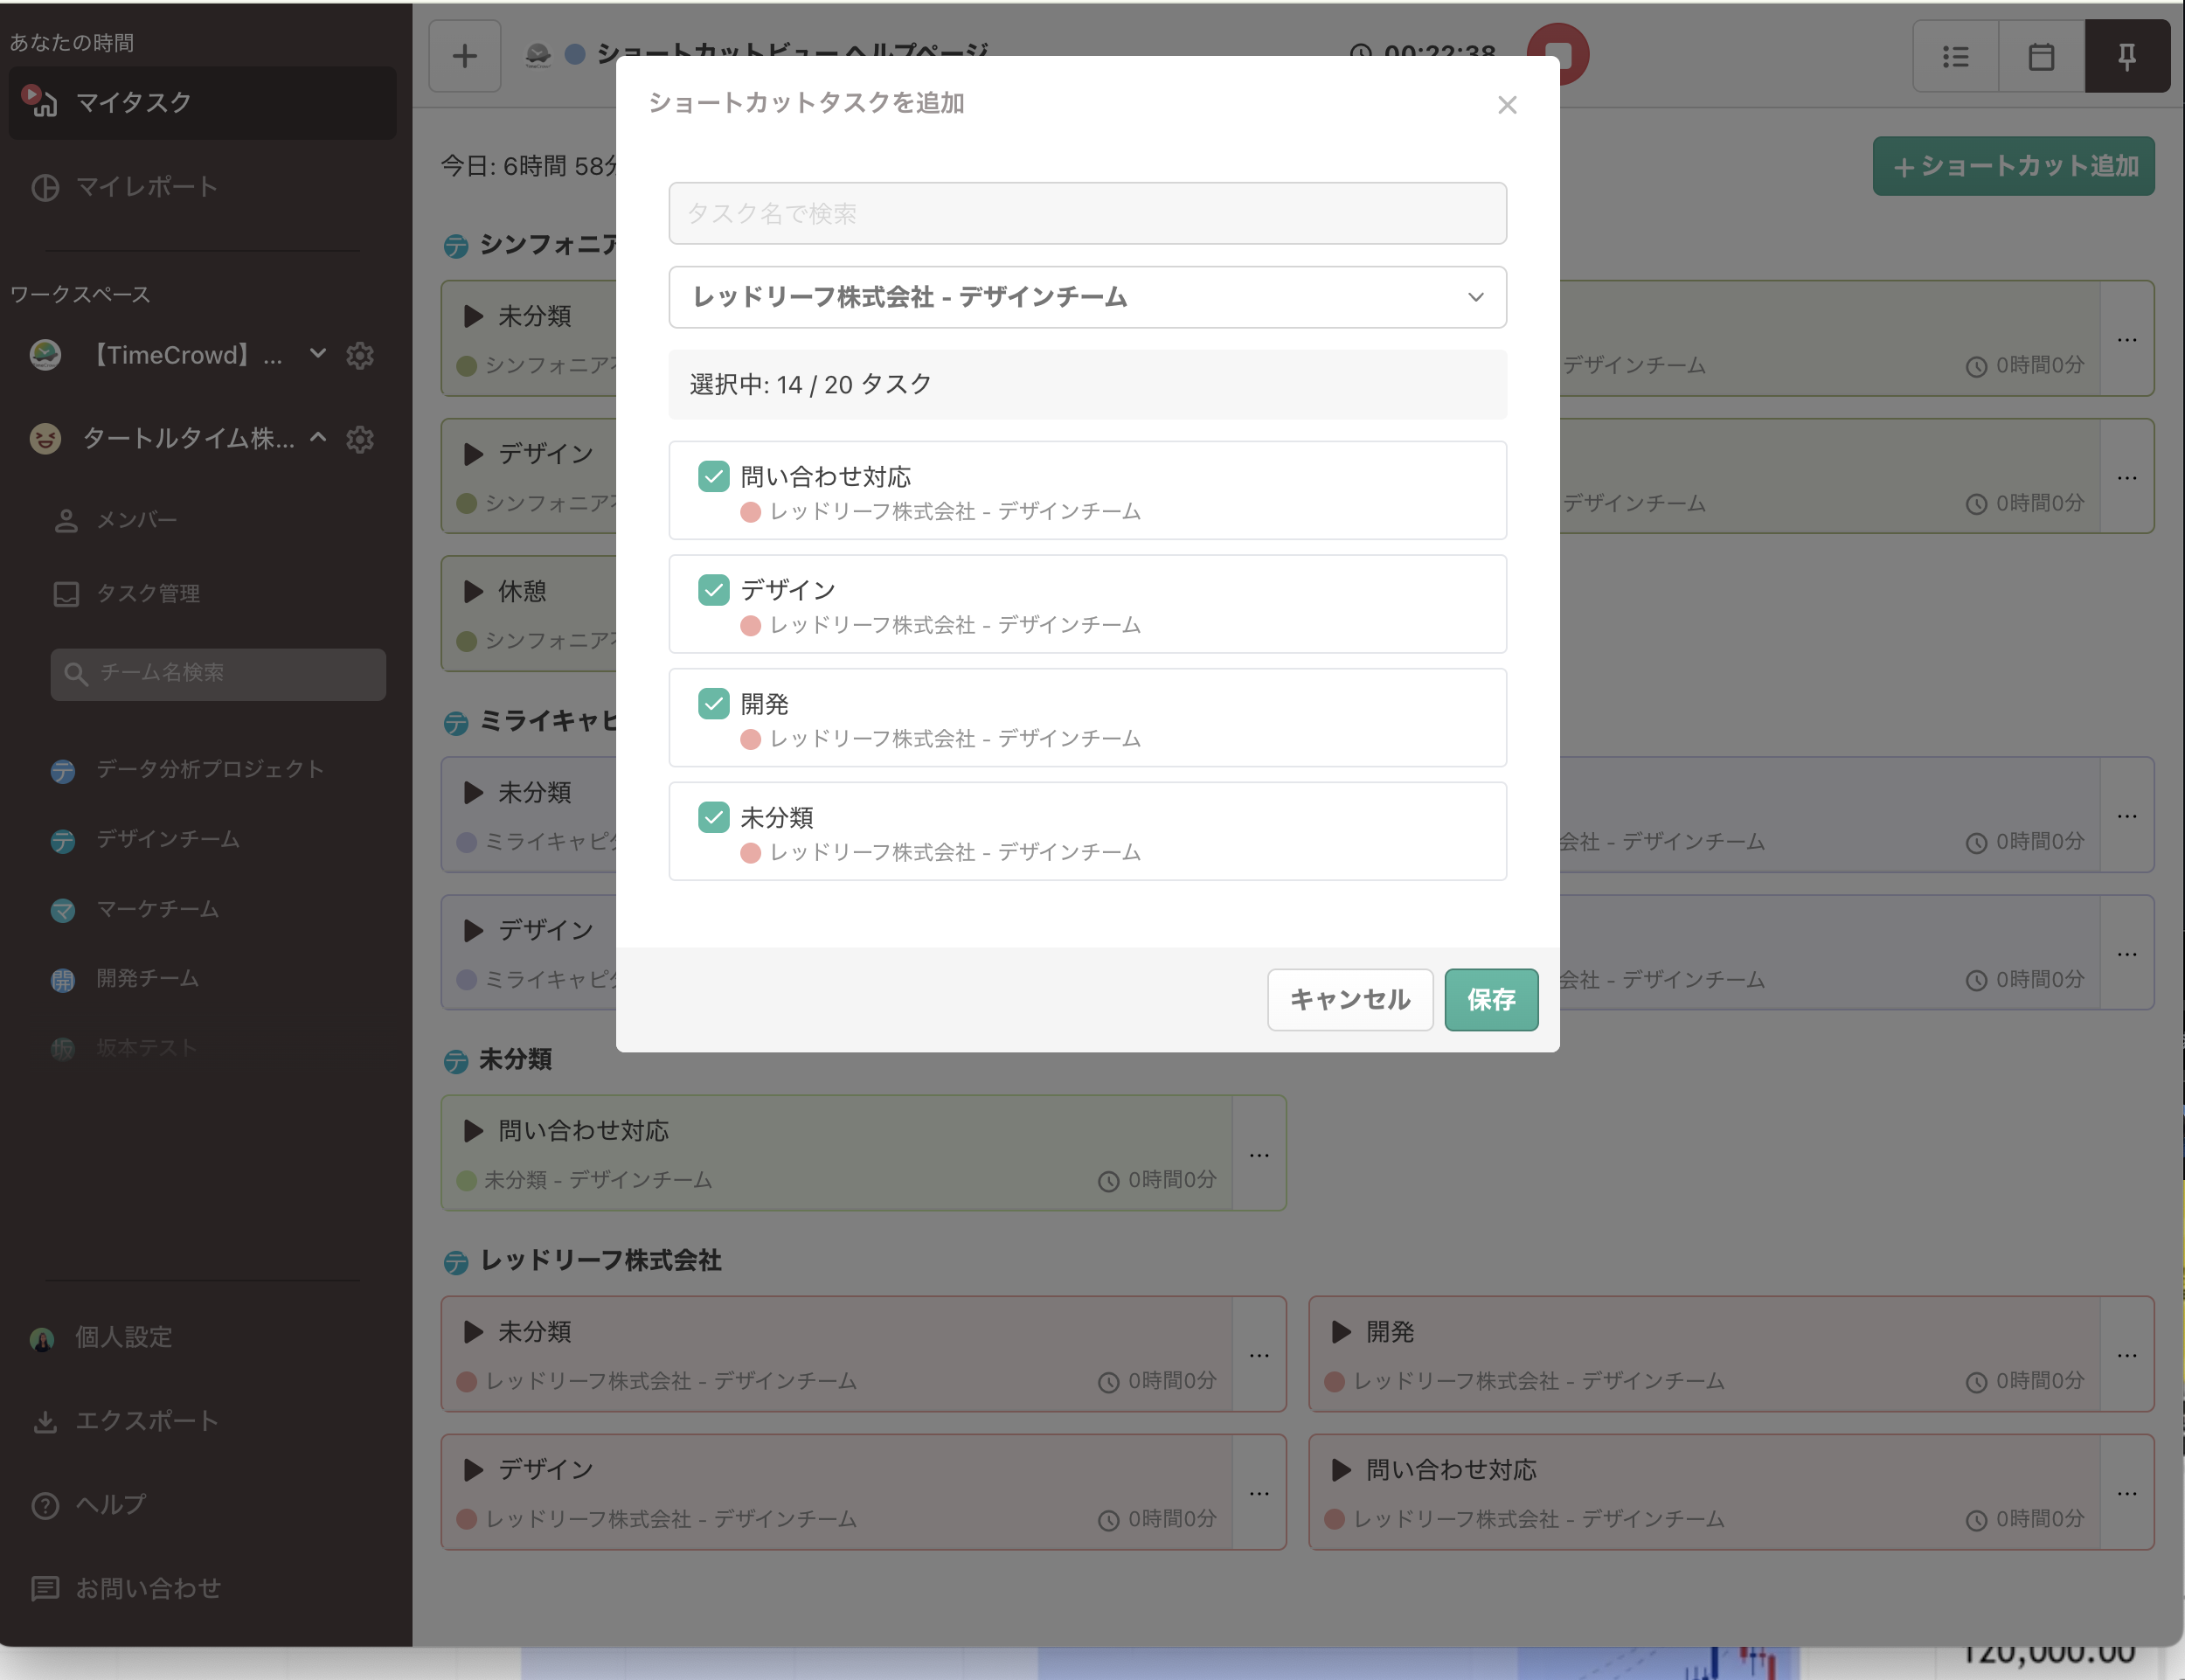This screenshot has height=1680, width=2185.
Task: Click the エクスポート download icon
Action: click(45, 1421)
